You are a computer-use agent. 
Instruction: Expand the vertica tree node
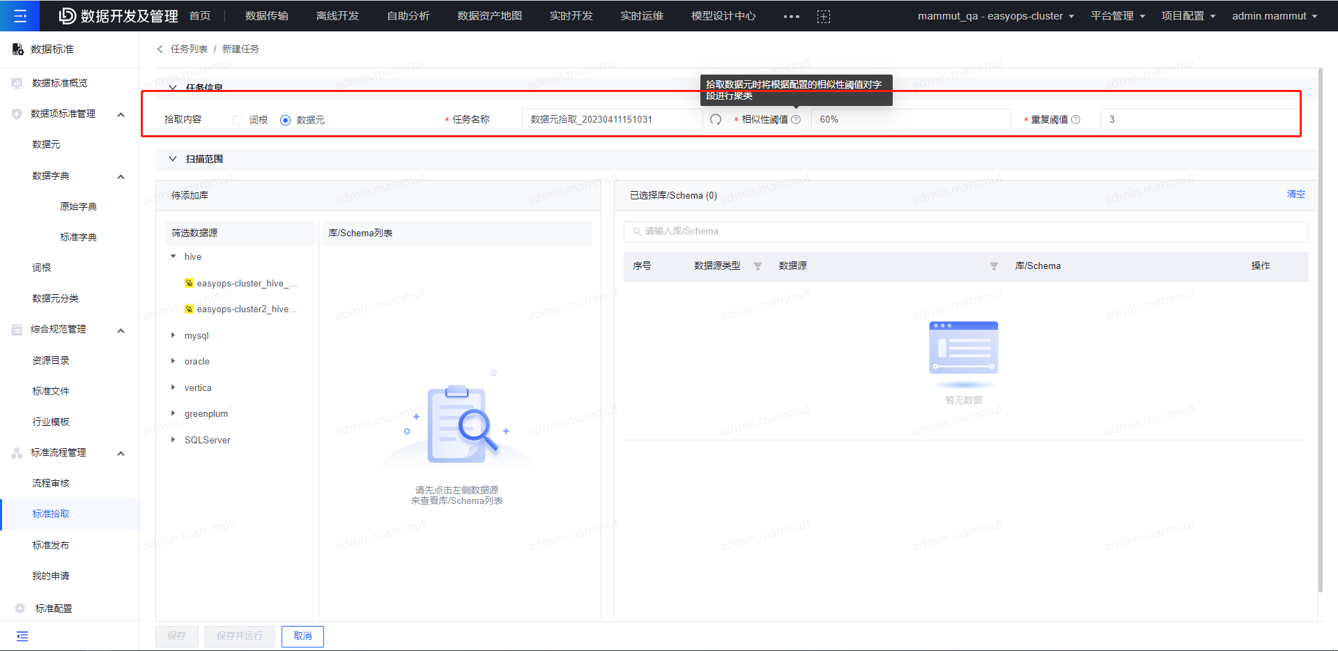[174, 388]
